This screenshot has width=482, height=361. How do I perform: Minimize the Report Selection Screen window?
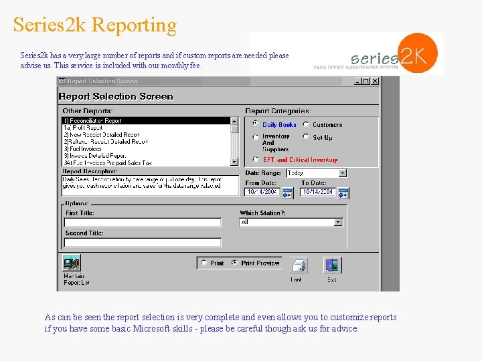click(x=357, y=81)
